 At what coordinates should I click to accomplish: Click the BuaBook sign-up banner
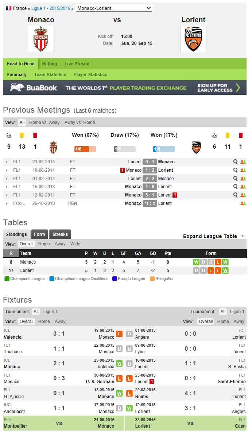coord(124,88)
